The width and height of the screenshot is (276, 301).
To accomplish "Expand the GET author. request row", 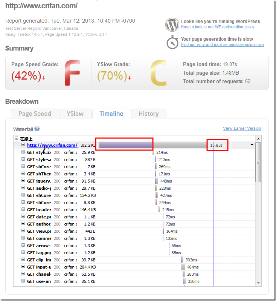I will [23, 224].
